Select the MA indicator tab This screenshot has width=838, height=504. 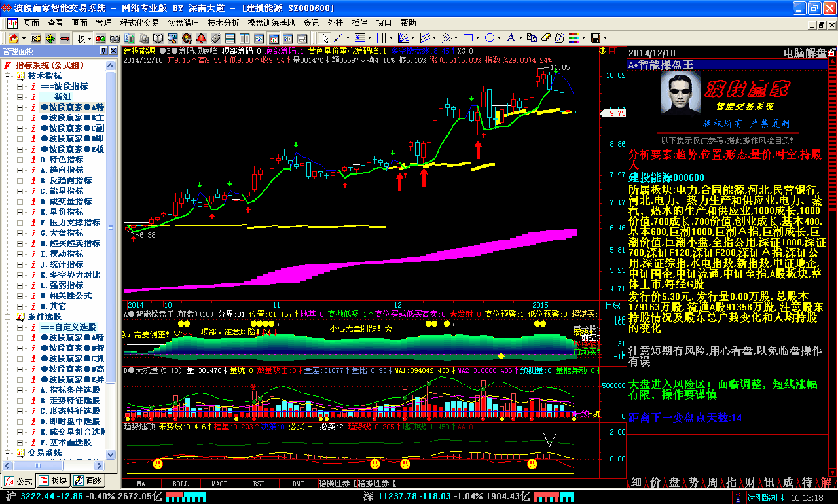pos(141,484)
